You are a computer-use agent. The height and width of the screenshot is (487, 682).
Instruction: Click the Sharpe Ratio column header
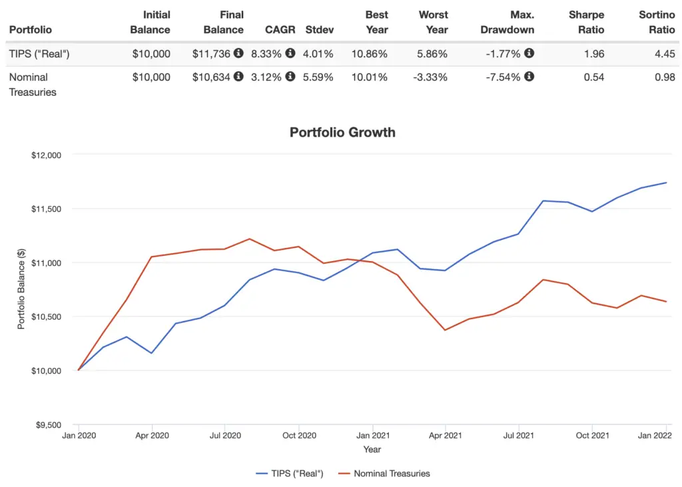586,22
